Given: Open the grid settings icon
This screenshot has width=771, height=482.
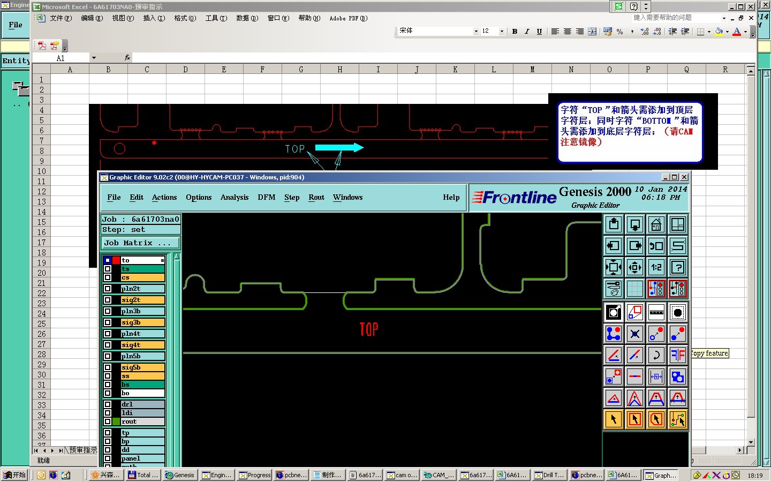Looking at the screenshot, I should click(x=635, y=289).
